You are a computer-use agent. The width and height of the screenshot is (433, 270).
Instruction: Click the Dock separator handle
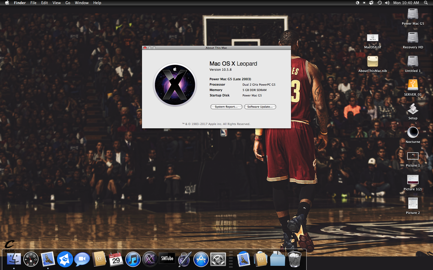tap(231, 259)
